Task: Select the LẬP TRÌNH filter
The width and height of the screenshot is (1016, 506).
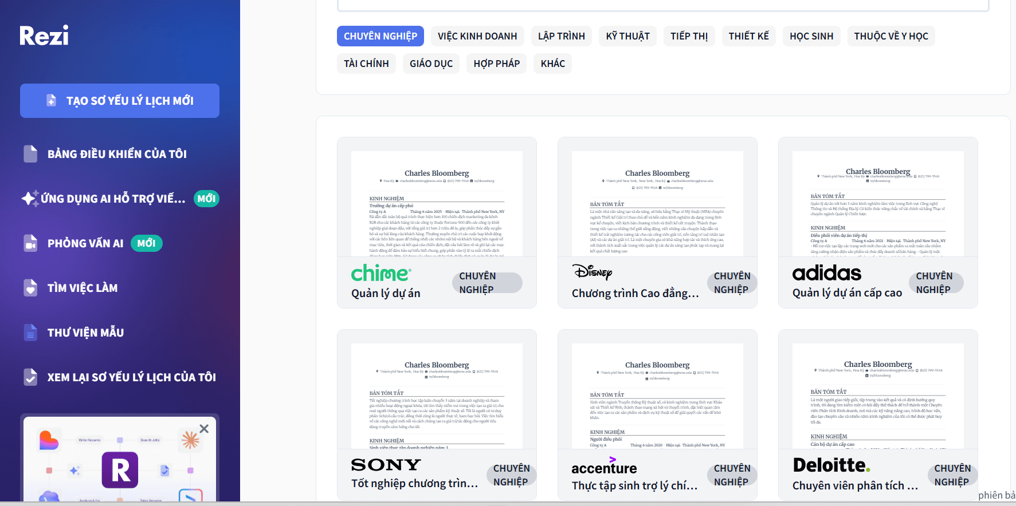Action: (562, 36)
